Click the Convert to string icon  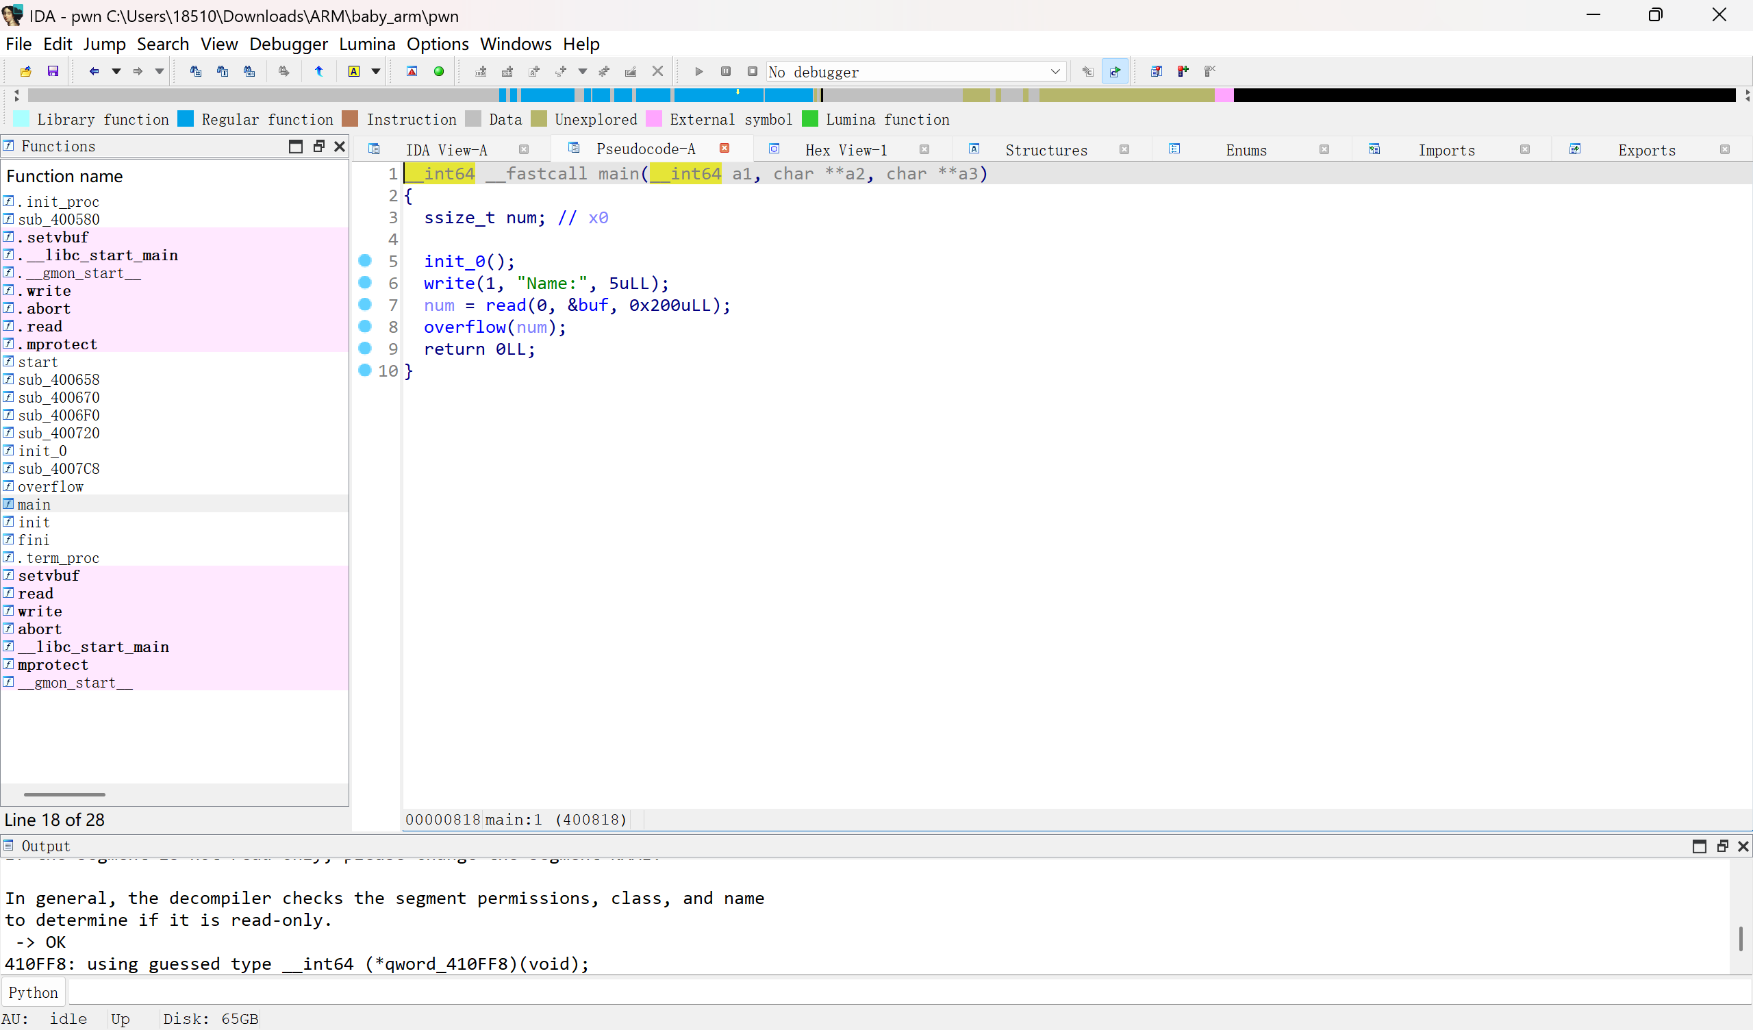pos(534,71)
